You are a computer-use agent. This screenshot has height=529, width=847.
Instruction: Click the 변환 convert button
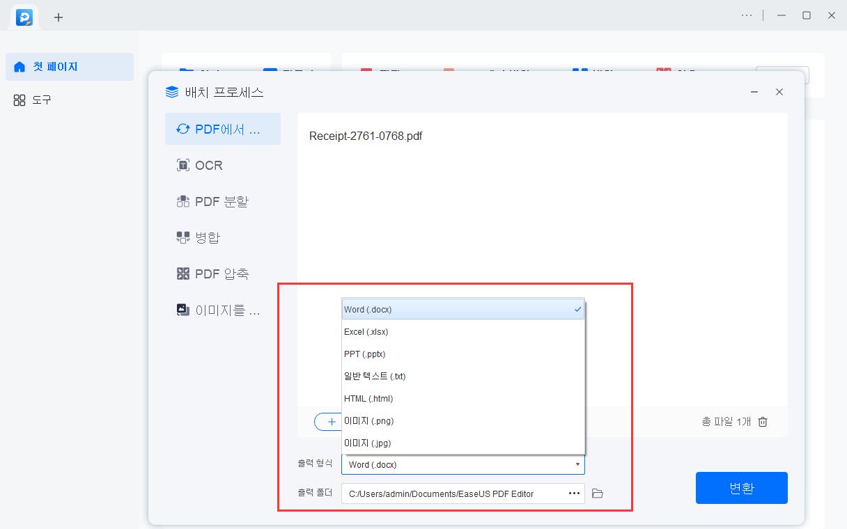click(x=742, y=488)
